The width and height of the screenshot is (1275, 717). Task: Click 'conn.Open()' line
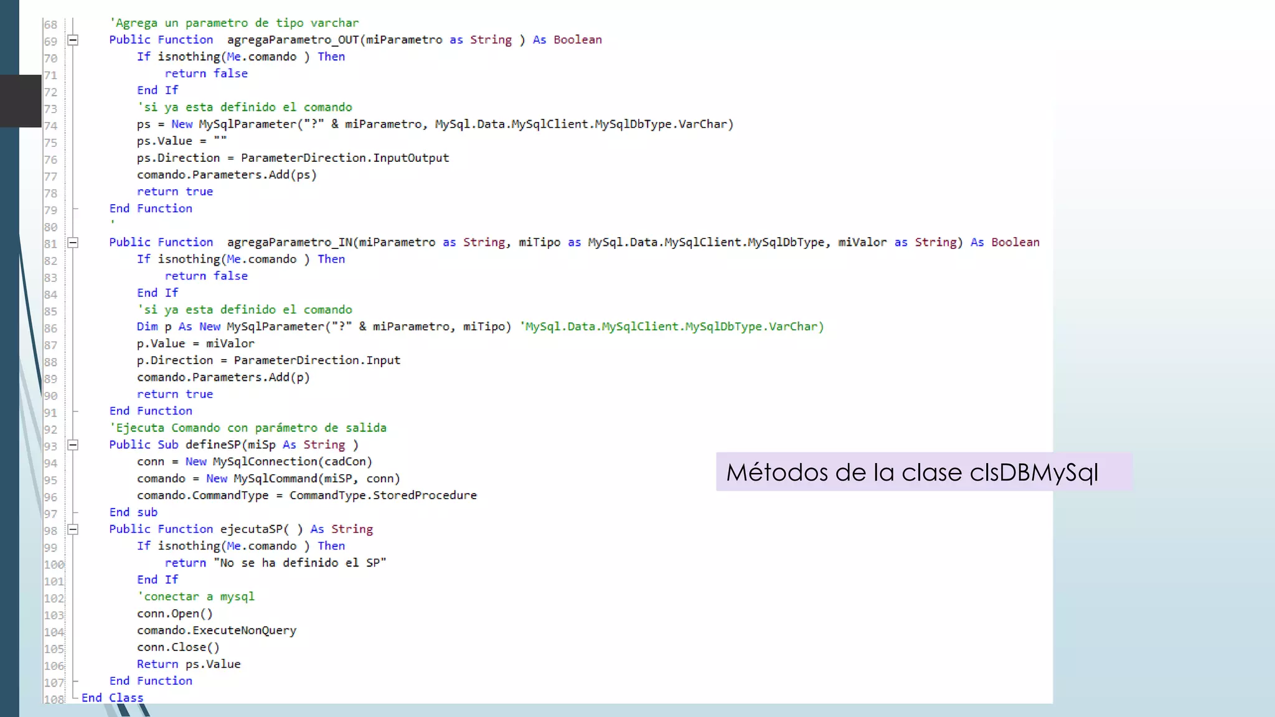click(175, 614)
